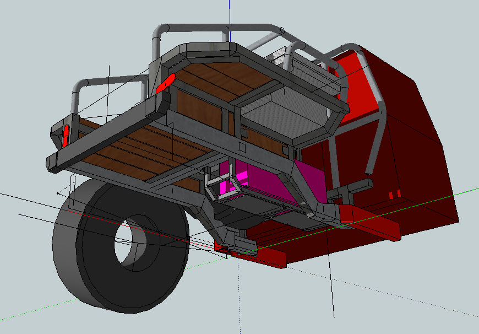
Task: Click the solid blue vertical axis line
Action: pyautogui.click(x=229, y=17)
